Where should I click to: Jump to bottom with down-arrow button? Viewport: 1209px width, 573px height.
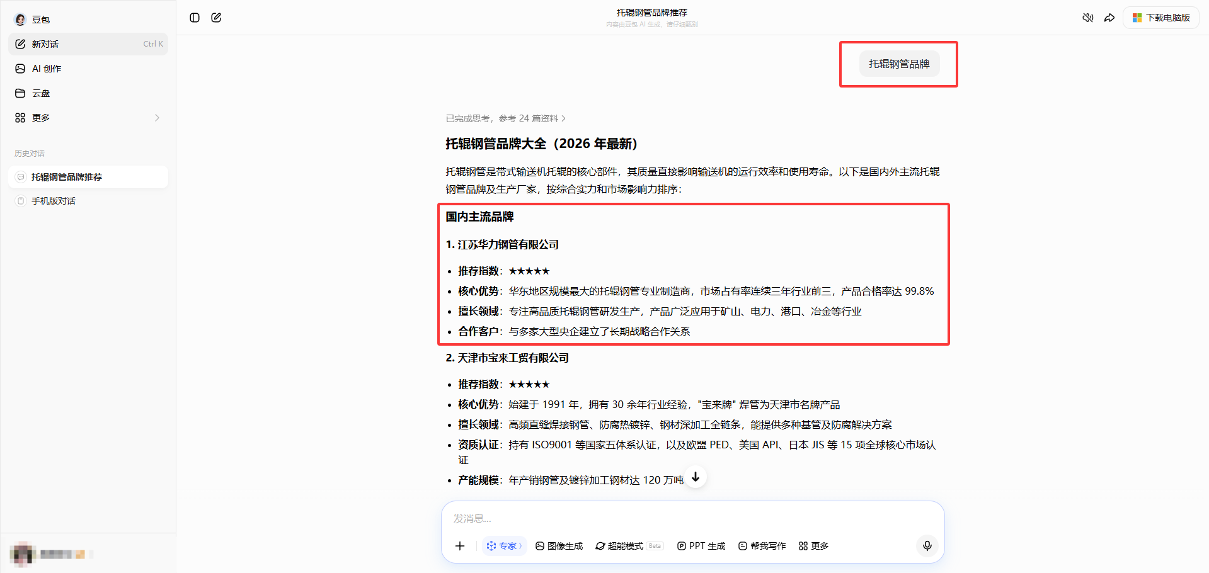696,477
